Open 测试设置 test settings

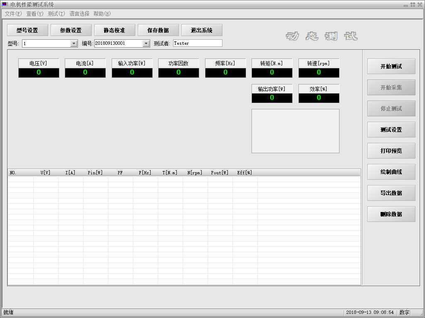click(391, 130)
